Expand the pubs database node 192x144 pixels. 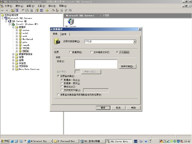tap(17, 42)
